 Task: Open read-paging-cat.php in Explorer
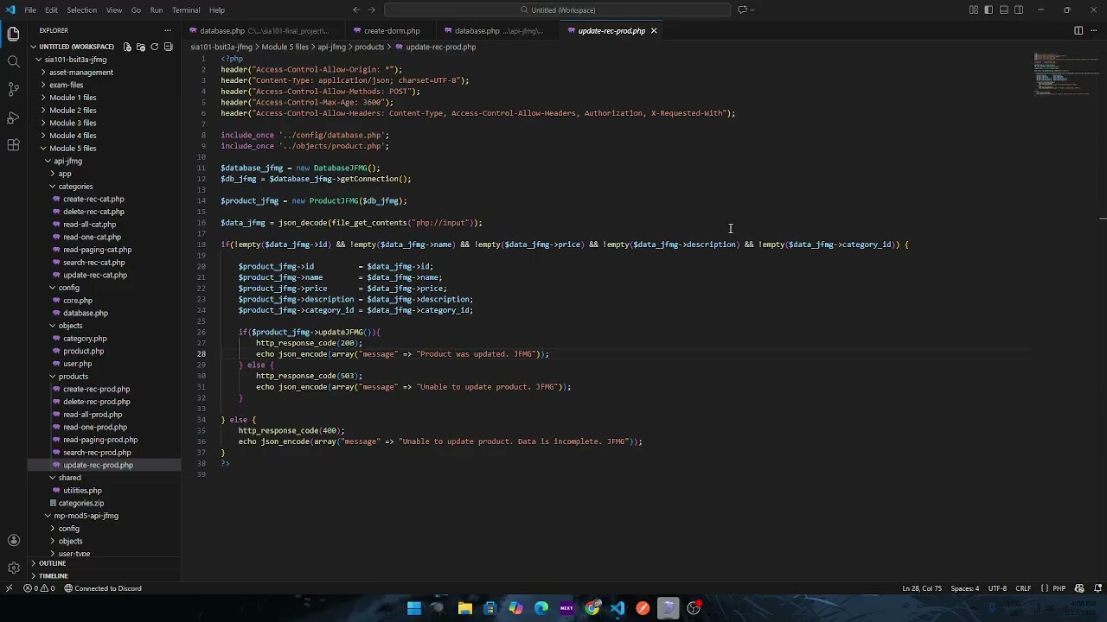tap(97, 250)
